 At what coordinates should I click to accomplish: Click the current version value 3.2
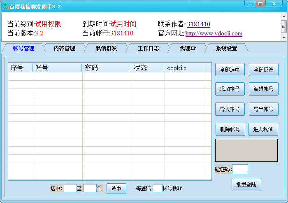(39, 33)
